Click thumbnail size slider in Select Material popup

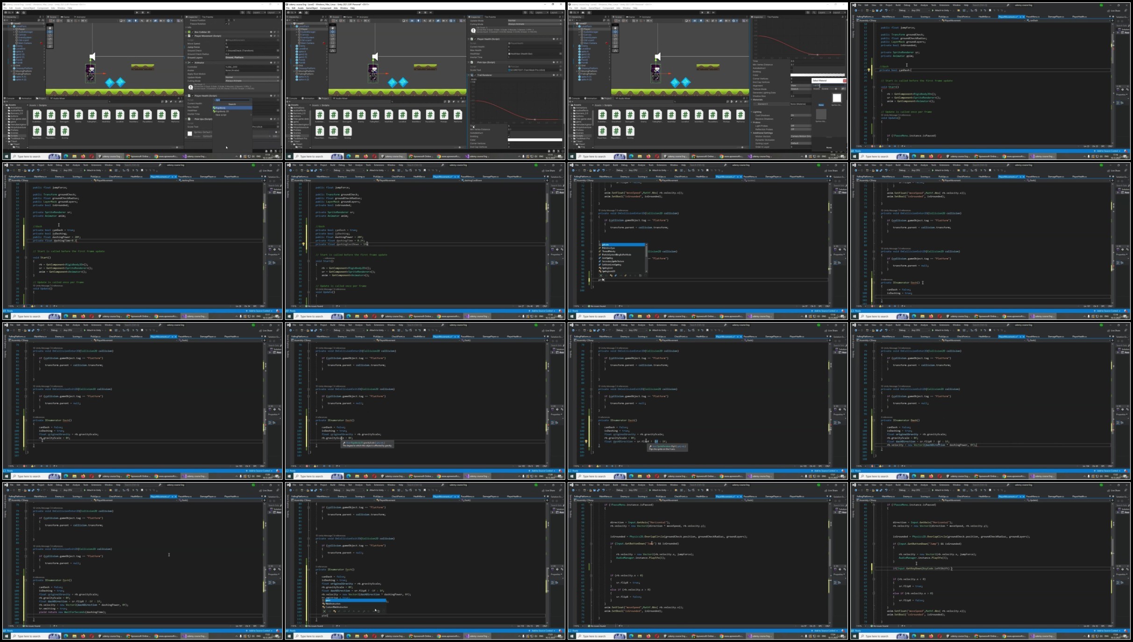click(835, 89)
